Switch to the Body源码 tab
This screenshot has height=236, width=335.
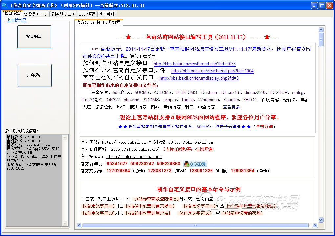[87, 14]
